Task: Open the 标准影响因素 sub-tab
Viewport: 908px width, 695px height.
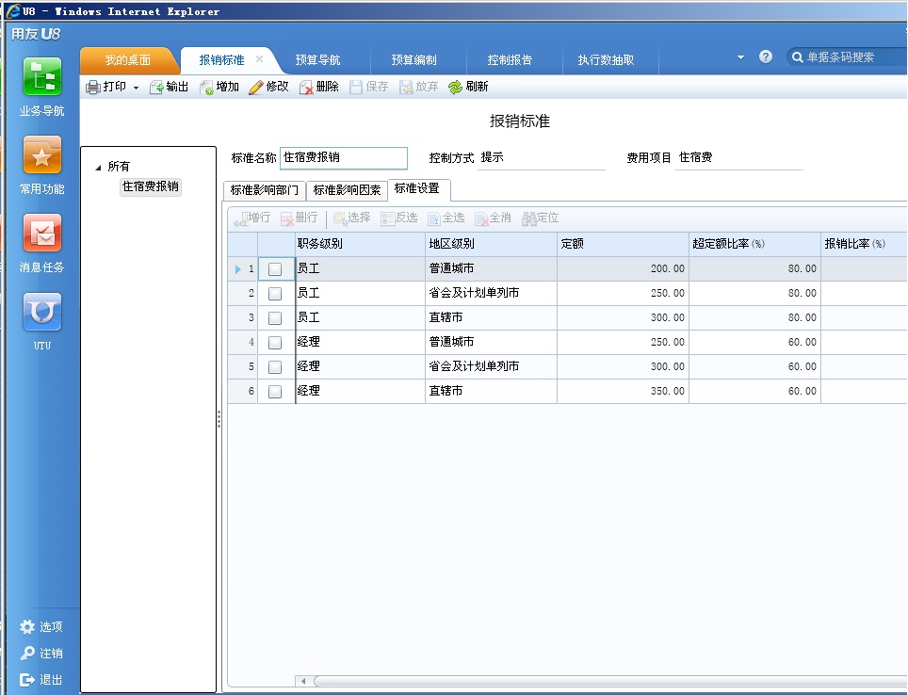Action: click(347, 190)
